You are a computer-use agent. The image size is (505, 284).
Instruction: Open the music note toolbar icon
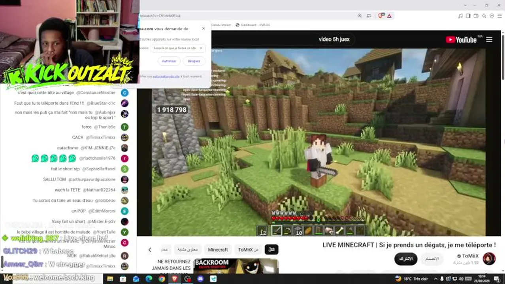tap(460, 16)
